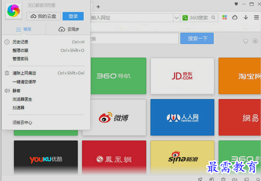Open the 鳳凰網 tile

click(114, 157)
